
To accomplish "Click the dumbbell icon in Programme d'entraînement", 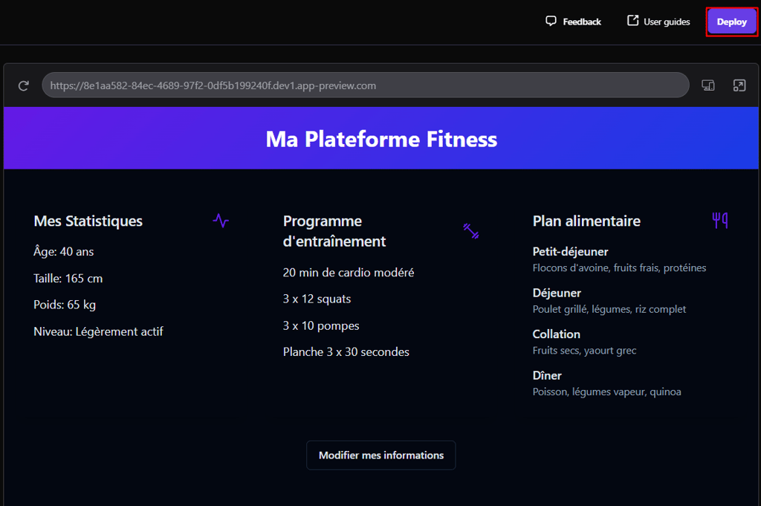I will coord(470,231).
